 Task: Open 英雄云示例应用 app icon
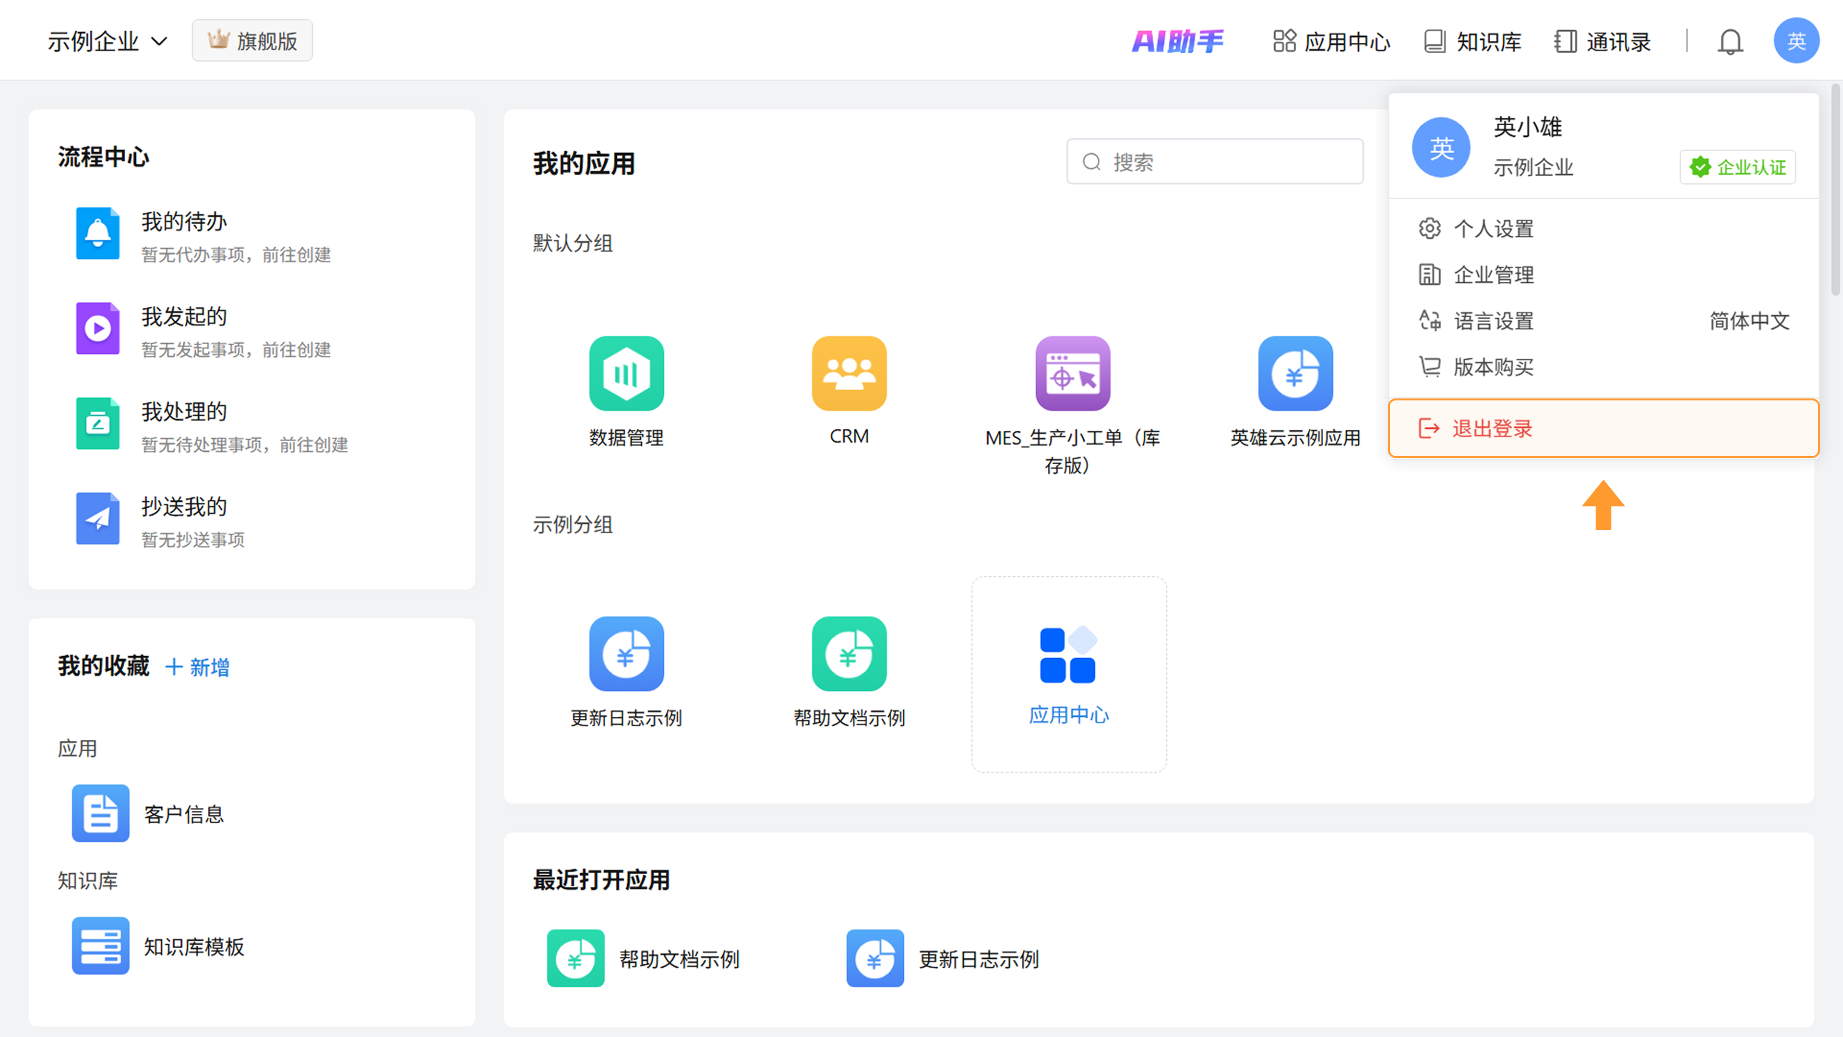click(x=1295, y=374)
